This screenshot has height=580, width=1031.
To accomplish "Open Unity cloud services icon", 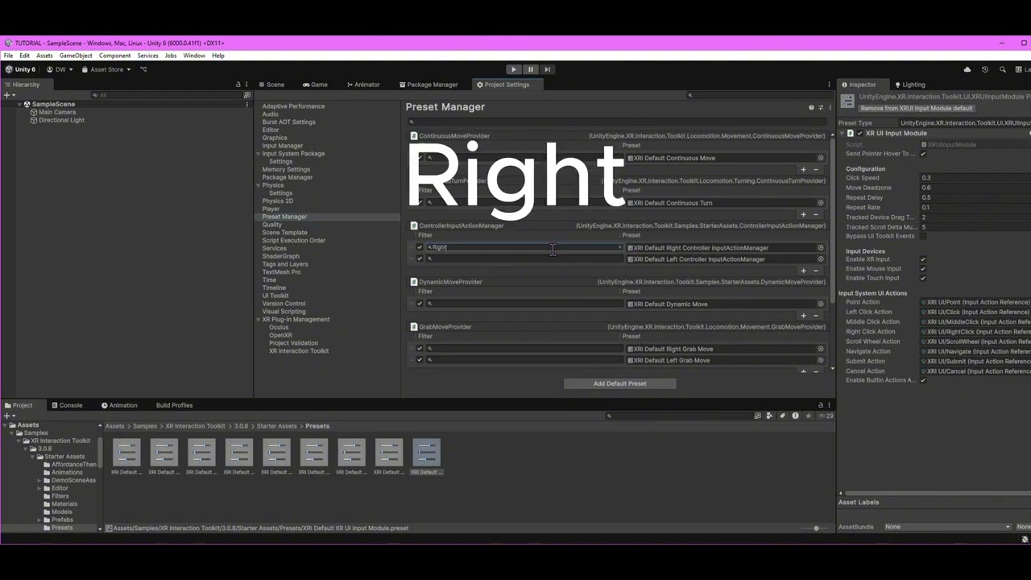I will pyautogui.click(x=967, y=69).
